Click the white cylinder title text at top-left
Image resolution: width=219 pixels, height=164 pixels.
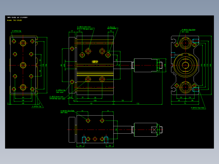point(17,17)
